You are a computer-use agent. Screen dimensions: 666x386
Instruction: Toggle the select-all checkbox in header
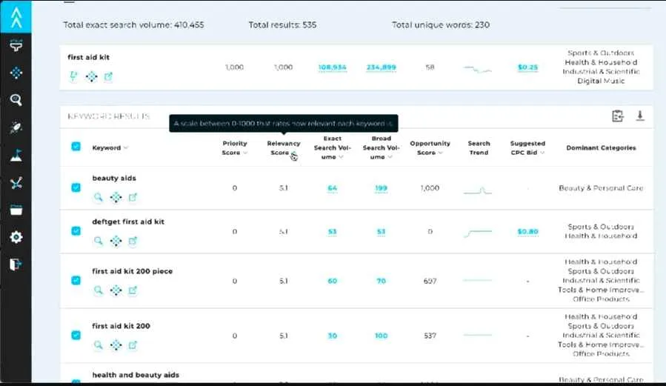(x=76, y=147)
